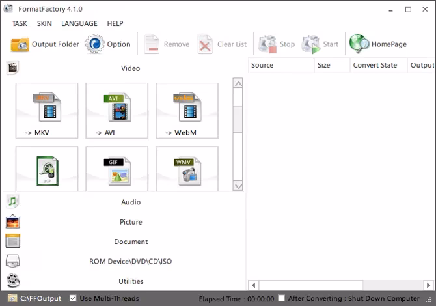Viewport: 436px width, 306px height.
Task: Enable After Converting Shut Down Computer checkbox
Action: pyautogui.click(x=281, y=298)
